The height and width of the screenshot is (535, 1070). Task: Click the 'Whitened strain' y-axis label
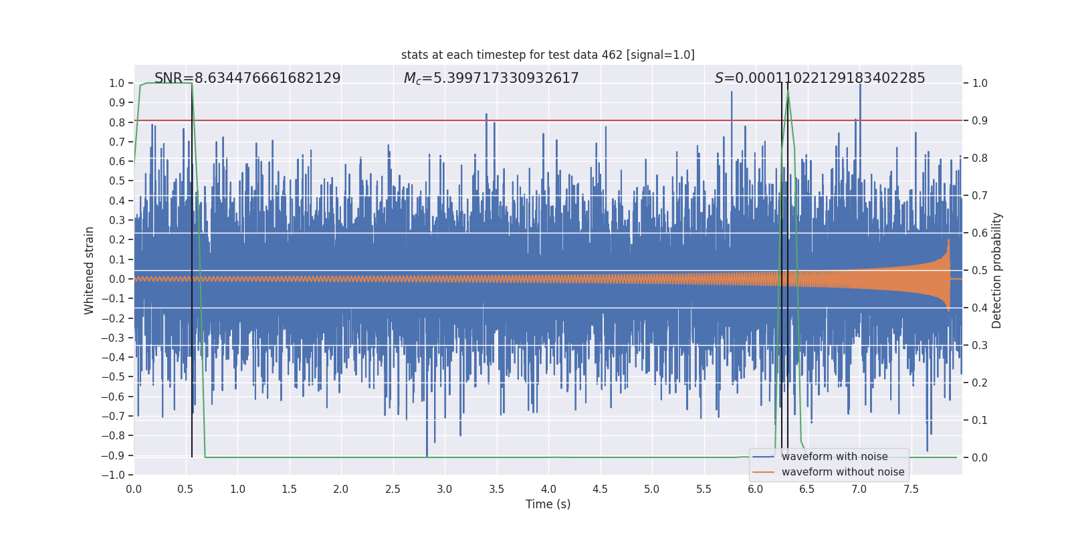90,270
